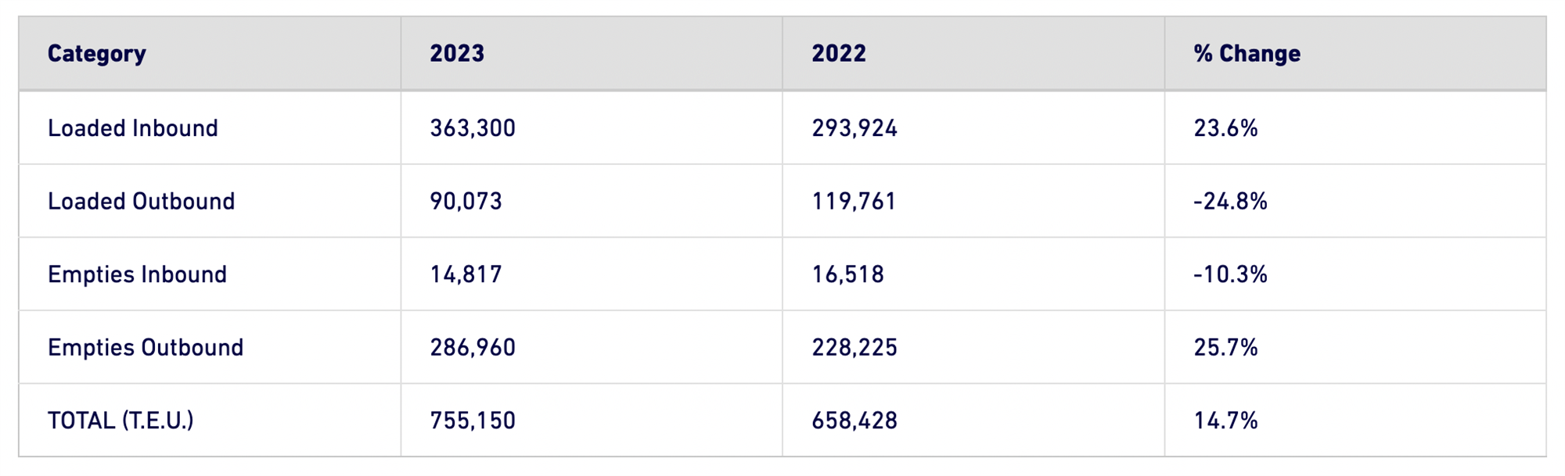Select the 14,817 cell value

click(466, 275)
